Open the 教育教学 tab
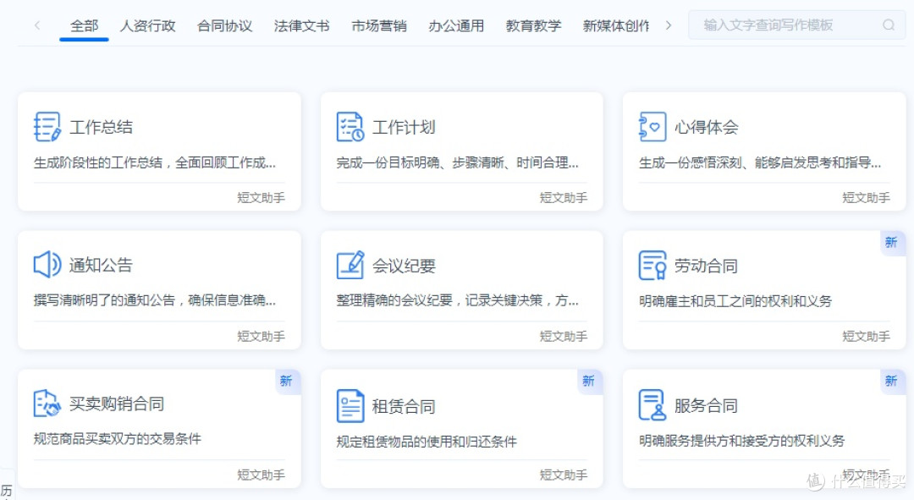Screen dimensions: 914x500 533,25
